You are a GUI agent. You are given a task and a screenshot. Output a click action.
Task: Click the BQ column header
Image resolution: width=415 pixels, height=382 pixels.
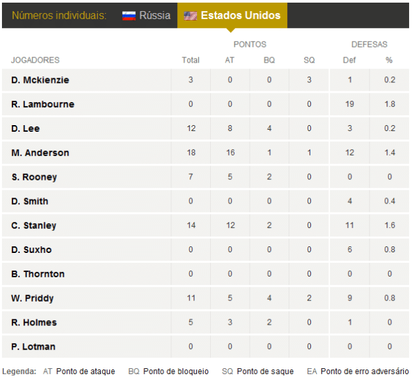pyautogui.click(x=269, y=60)
